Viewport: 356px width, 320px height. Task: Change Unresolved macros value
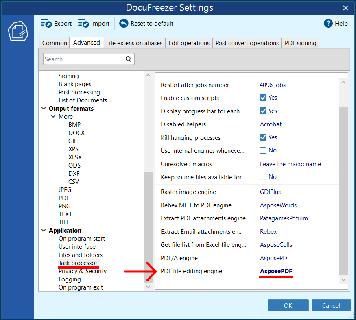click(x=290, y=164)
